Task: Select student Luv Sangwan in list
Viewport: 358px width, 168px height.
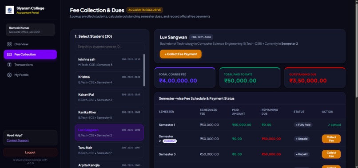Action: point(109,133)
